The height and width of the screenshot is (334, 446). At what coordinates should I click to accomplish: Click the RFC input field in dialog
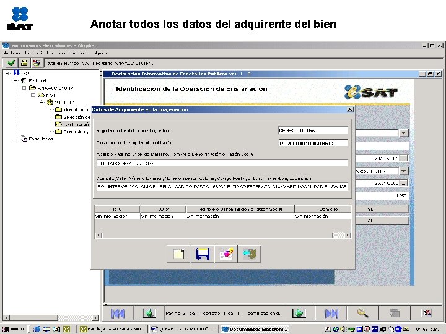point(313,131)
